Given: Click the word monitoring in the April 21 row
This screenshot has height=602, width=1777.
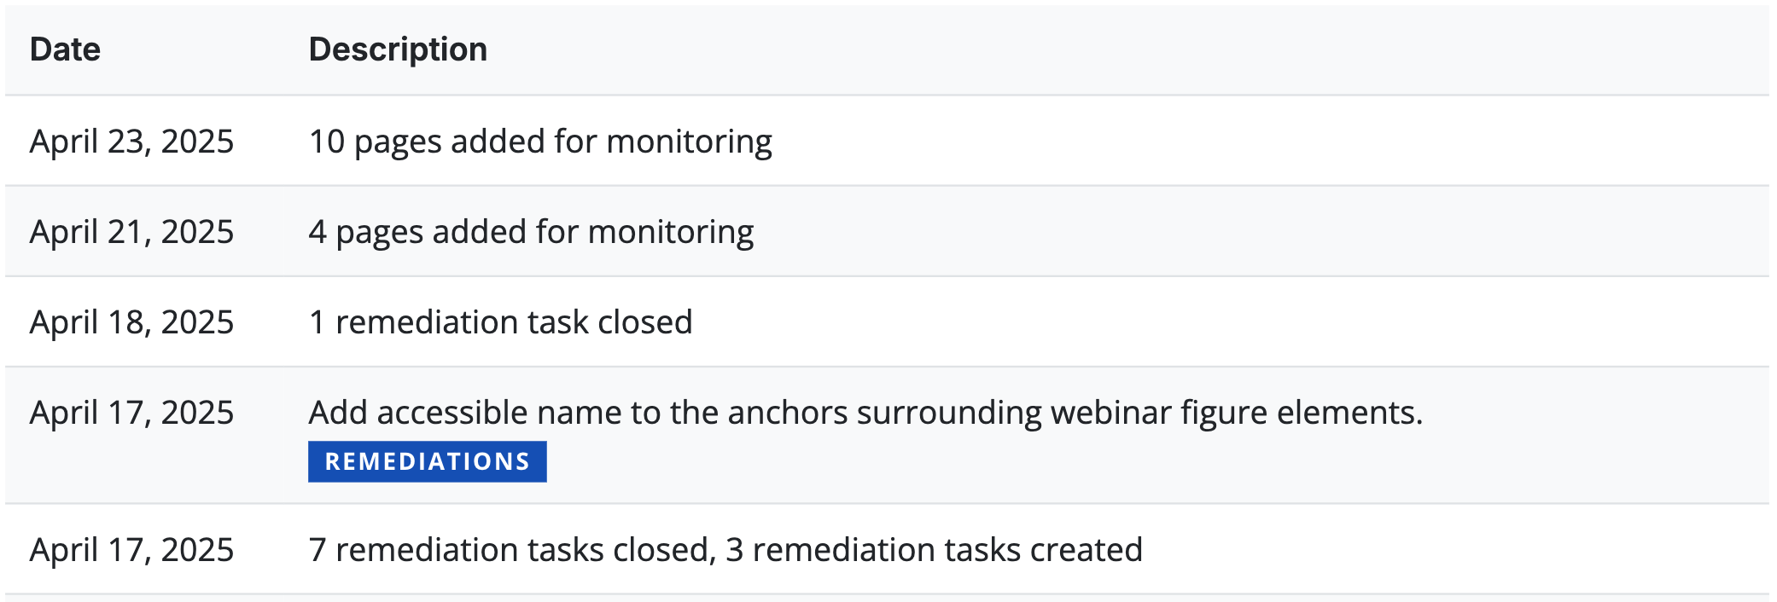Looking at the screenshot, I should (x=671, y=232).
